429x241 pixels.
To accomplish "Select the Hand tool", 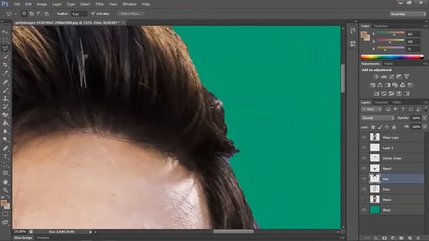I will [5, 181].
